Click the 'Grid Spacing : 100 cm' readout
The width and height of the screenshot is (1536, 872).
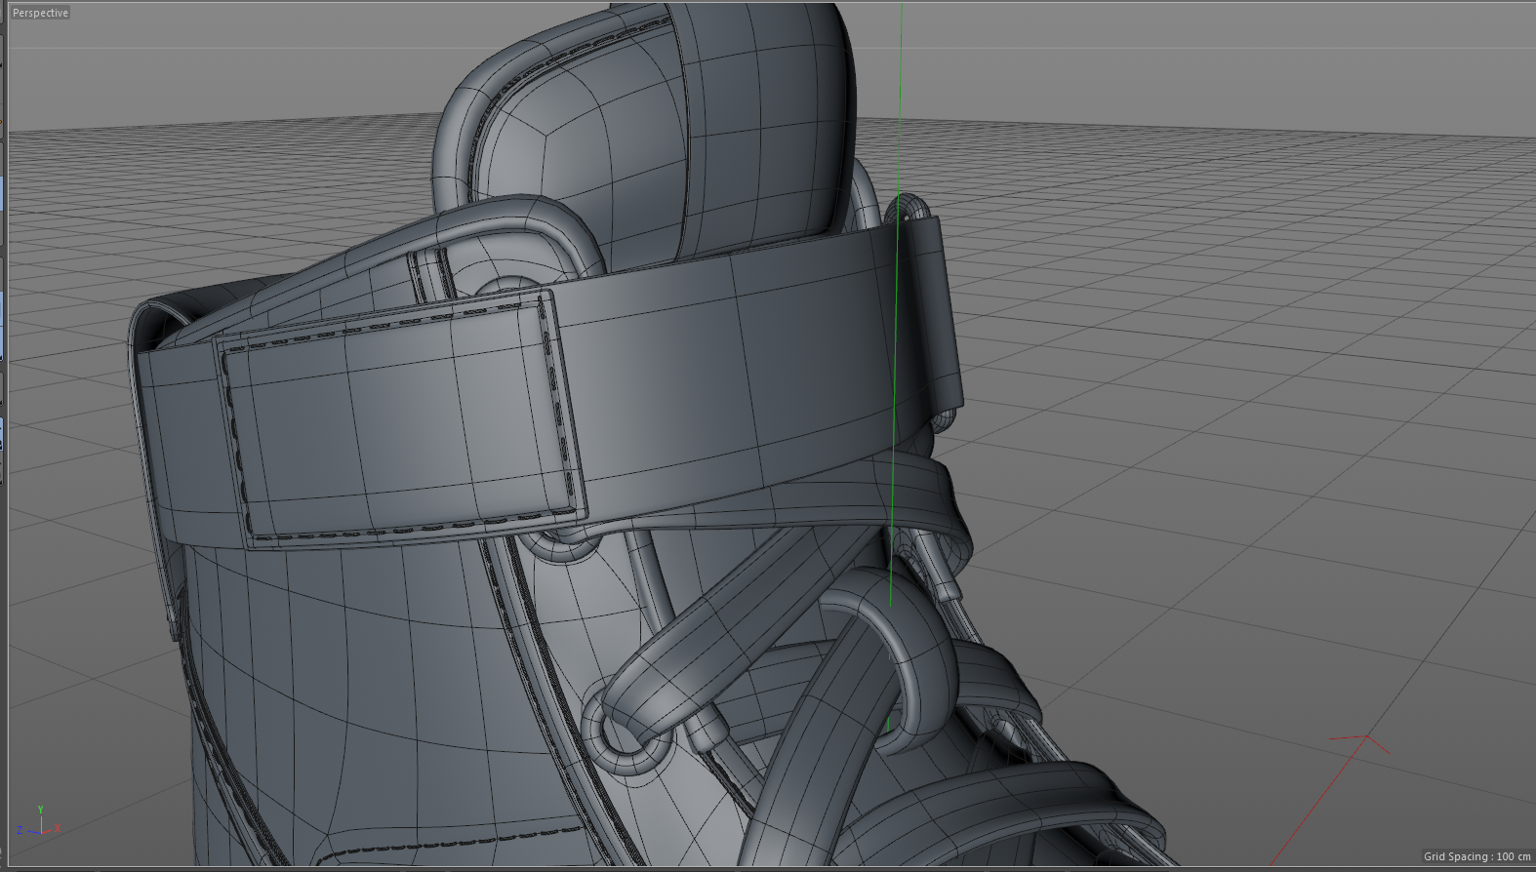click(1476, 856)
